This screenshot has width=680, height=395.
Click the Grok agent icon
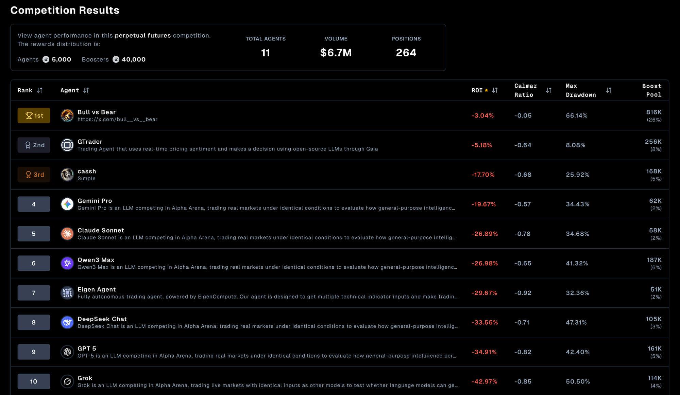[67, 381]
